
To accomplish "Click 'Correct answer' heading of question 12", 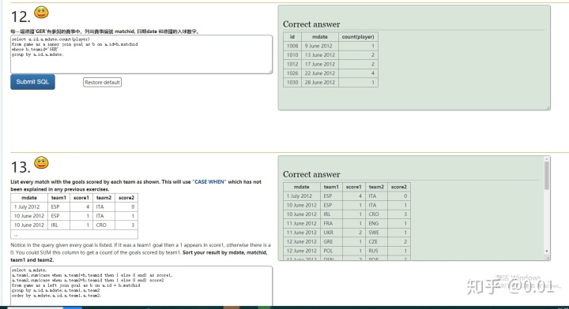I will coord(311,24).
